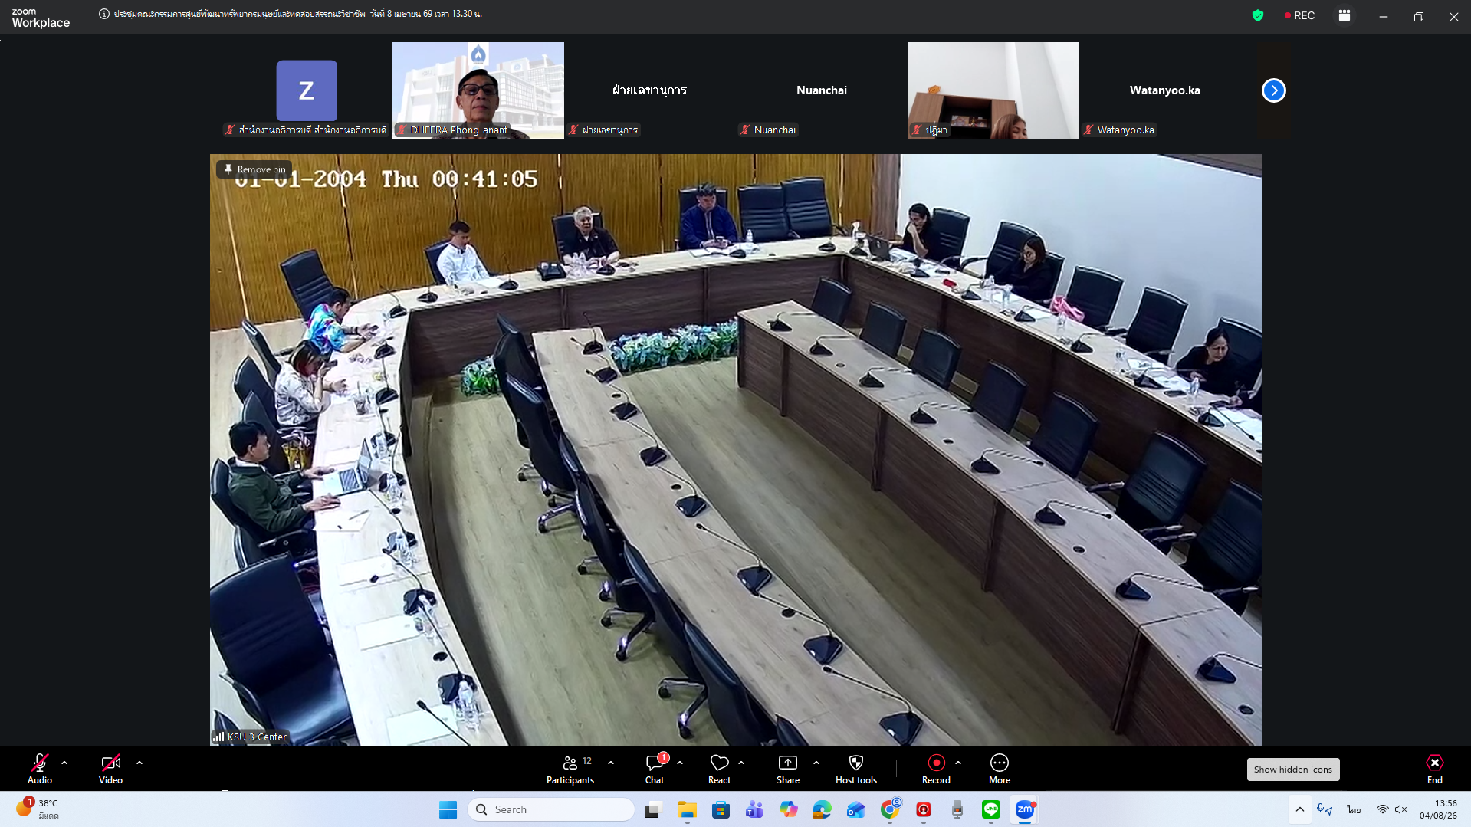Screen dimensions: 1471x827
Task: Expand video settings arrow
Action: click(140, 763)
